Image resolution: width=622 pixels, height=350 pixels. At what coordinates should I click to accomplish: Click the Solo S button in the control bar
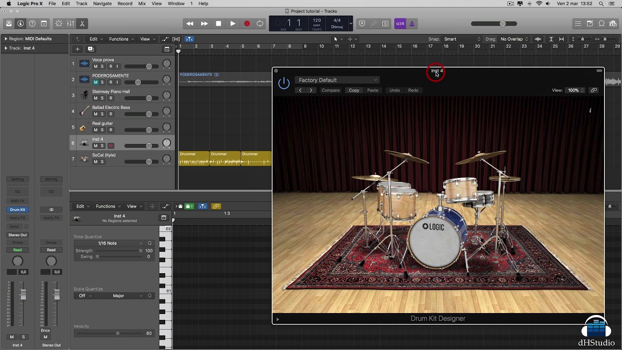point(385,23)
